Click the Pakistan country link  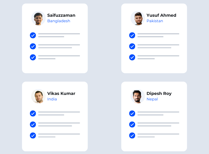(155, 21)
